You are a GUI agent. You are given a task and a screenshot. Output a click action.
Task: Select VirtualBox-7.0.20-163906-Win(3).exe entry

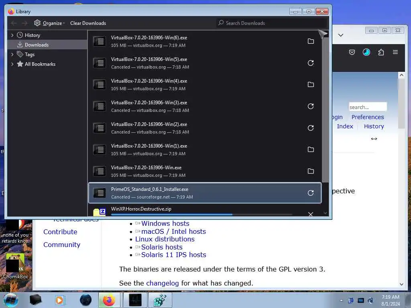click(x=205, y=106)
